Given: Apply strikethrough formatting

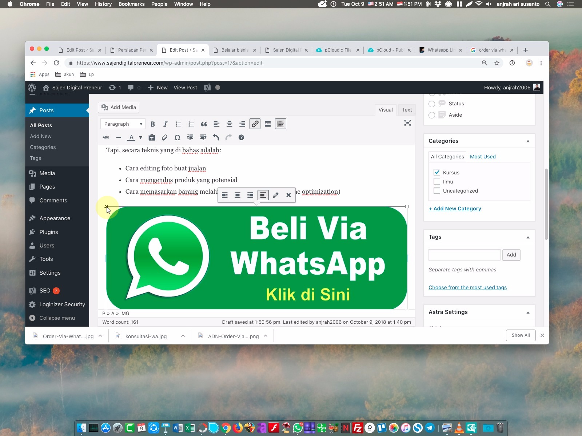Looking at the screenshot, I should pos(106,137).
